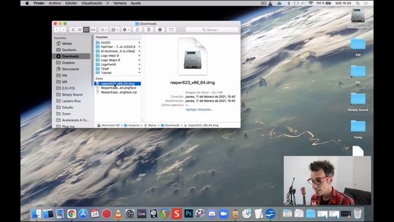Open Finder from the Dock

(37, 214)
